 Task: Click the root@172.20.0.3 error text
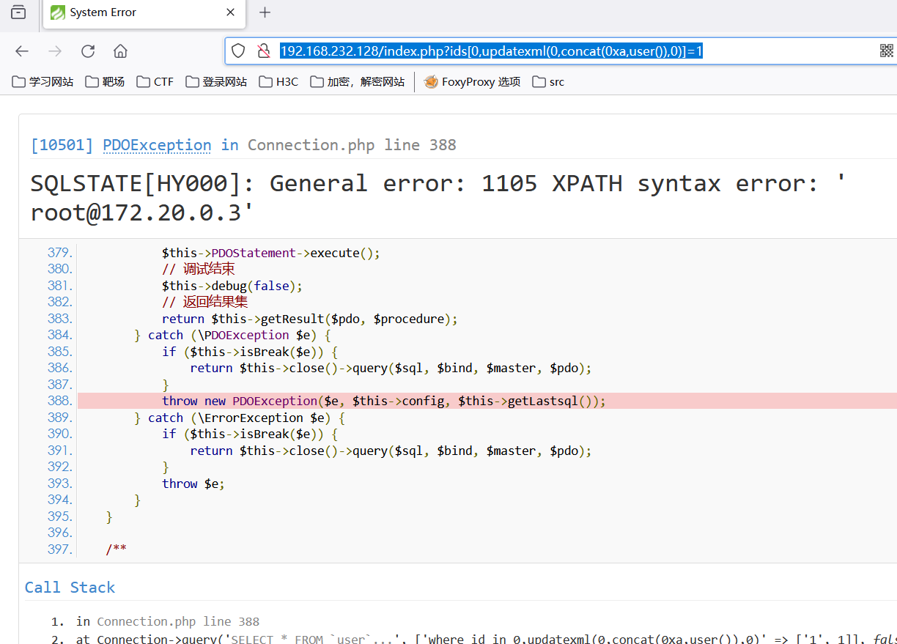138,213
